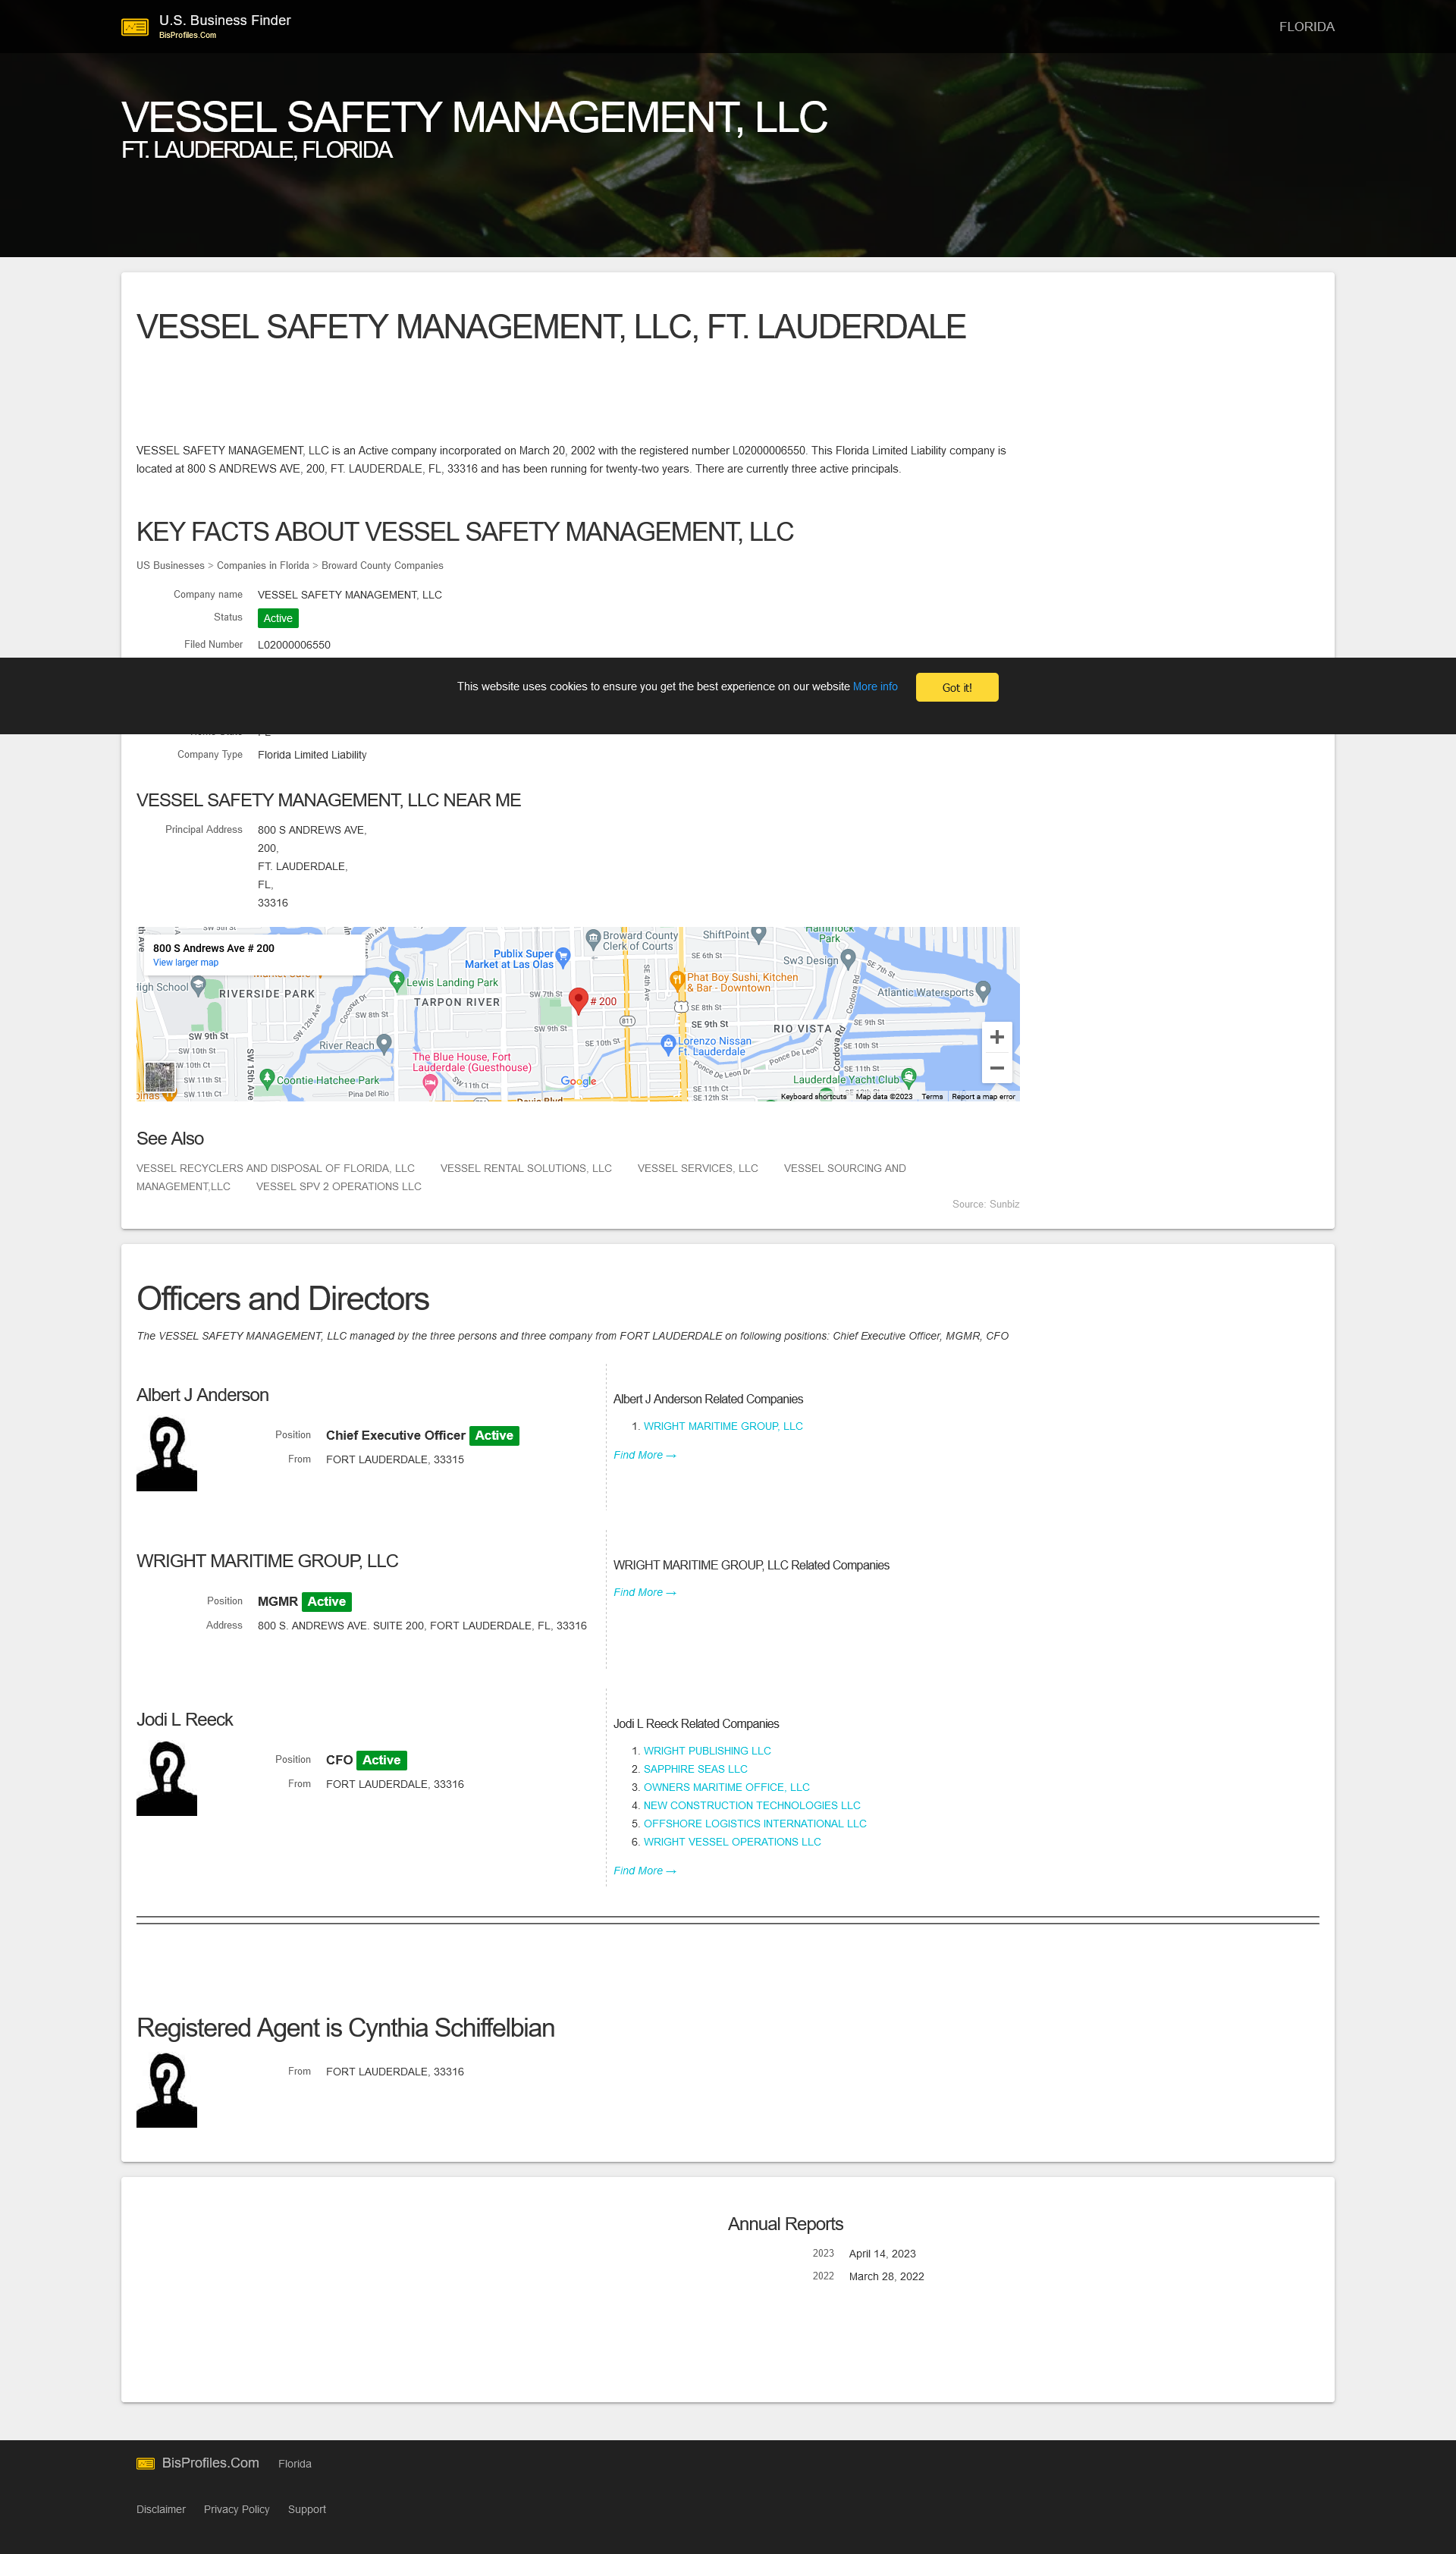The height and width of the screenshot is (2554, 1456).
Task: Click Jodi L Reeck name heading
Action: point(184,1719)
